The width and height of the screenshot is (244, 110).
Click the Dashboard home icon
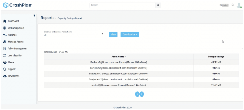pos(5,21)
